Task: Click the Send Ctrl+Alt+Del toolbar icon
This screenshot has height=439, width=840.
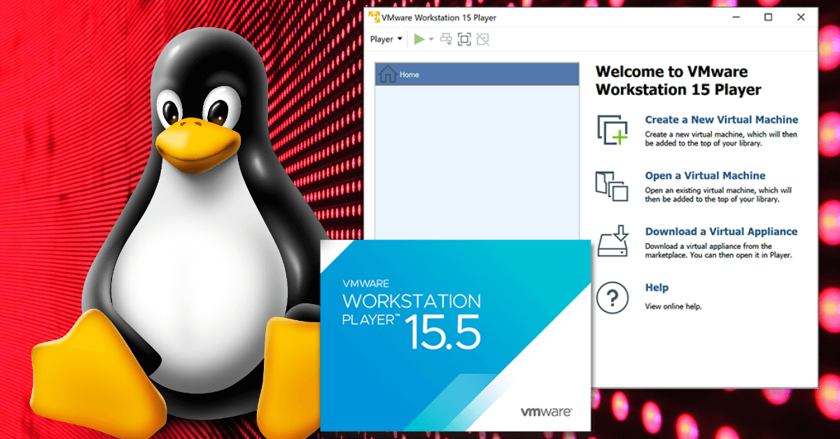Action: (446, 39)
